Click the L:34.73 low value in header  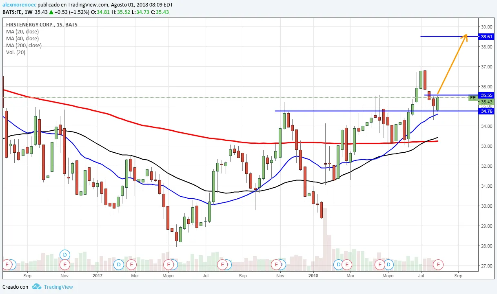coord(140,12)
